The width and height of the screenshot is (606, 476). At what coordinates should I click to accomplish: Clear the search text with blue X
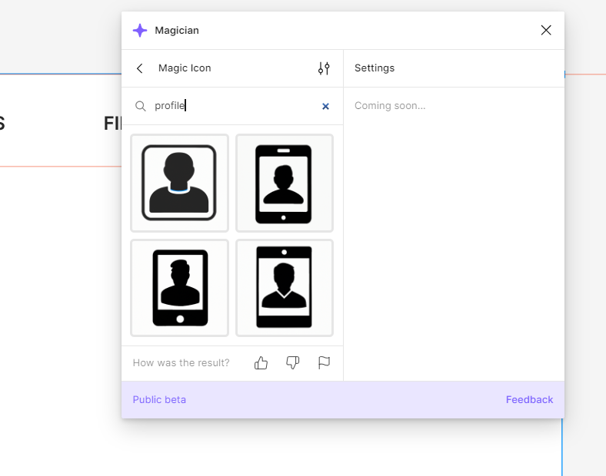click(x=325, y=107)
